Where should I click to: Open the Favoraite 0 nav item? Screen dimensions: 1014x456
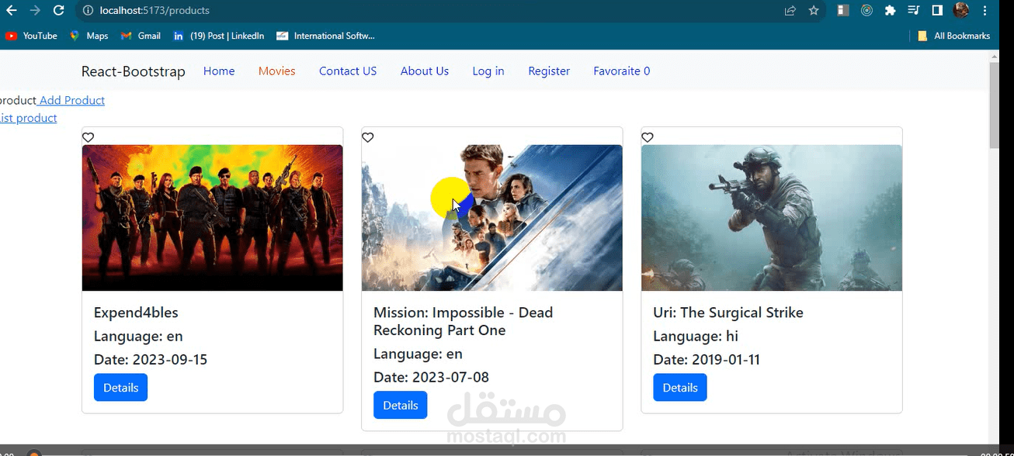(x=622, y=71)
